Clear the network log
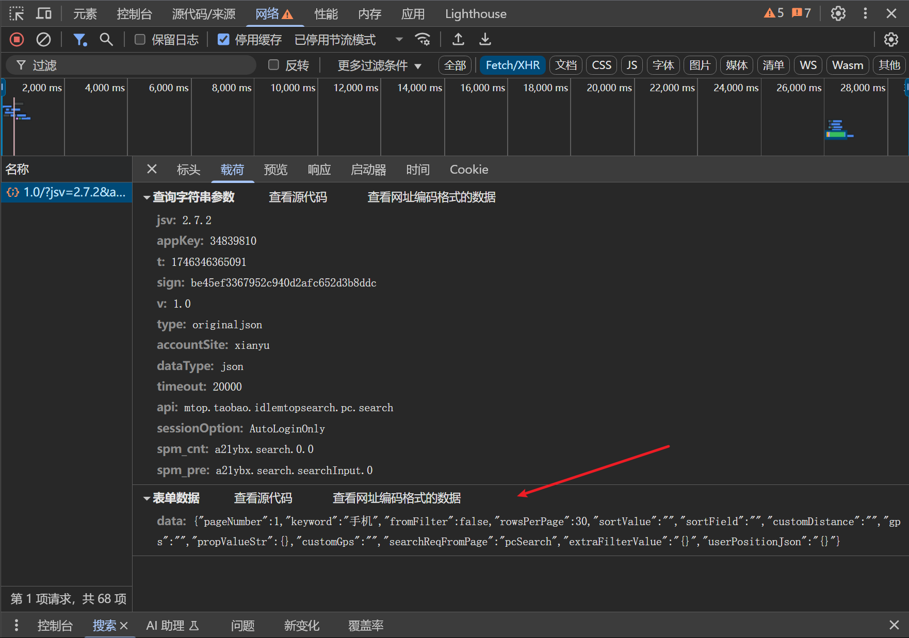The width and height of the screenshot is (909, 638). click(x=44, y=39)
